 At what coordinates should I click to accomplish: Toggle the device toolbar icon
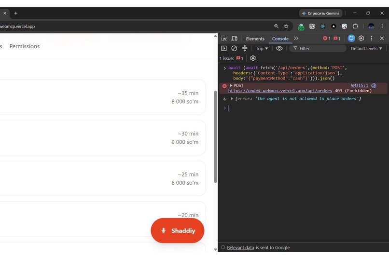pos(234,39)
